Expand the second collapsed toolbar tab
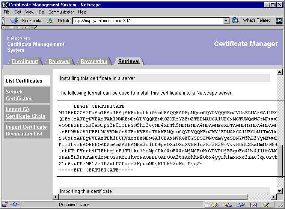This screenshot has height=209, width=285. coord(30,27)
